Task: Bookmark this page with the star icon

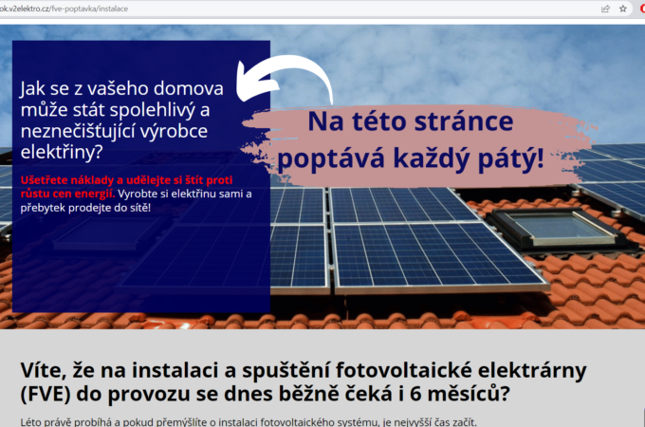Action: [x=623, y=8]
